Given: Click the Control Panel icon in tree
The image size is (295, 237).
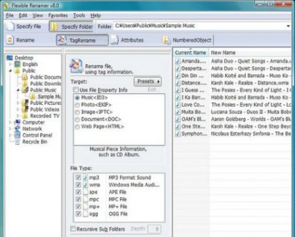Looking at the screenshot, I should click(18, 135).
